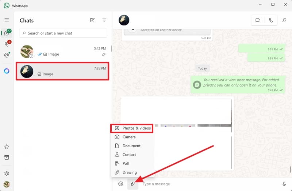Click the 'Search or start a new chat' box
The width and height of the screenshot is (292, 191).
pos(63,33)
